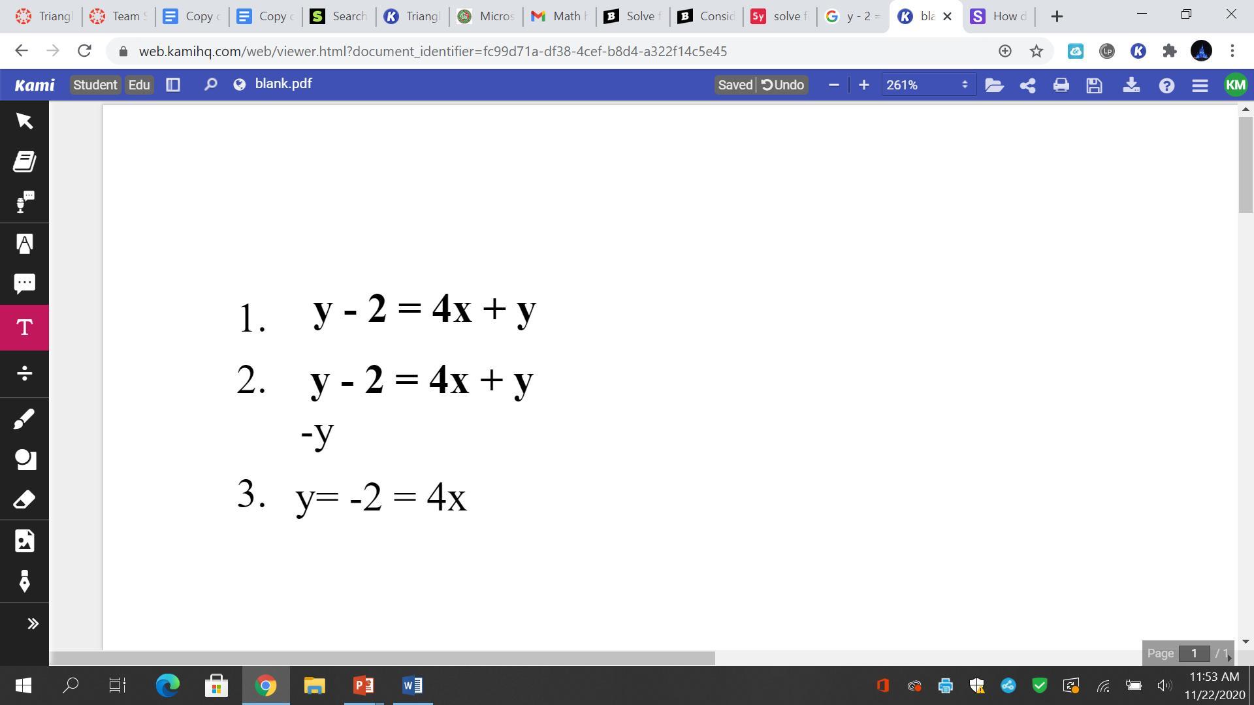1254x705 pixels.
Task: Open the 261% zoom level dropdown
Action: [x=927, y=85]
